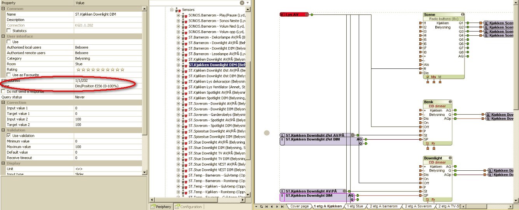
Task: Switch to the 1 etg Stue page tab
Action: click(354, 206)
